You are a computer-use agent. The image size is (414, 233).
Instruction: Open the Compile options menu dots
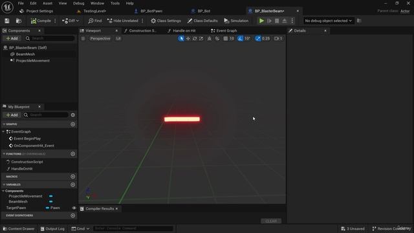[55, 21]
